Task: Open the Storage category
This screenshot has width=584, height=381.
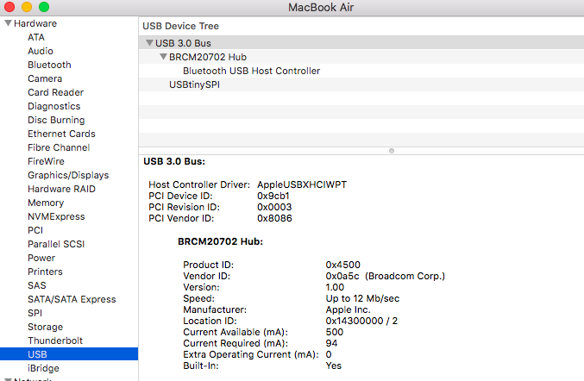Action: [45, 327]
